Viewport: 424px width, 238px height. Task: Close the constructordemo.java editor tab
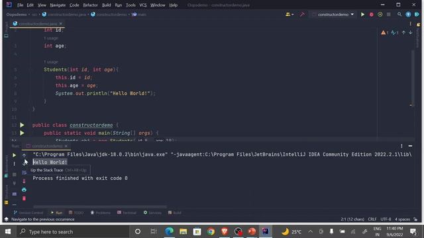tap(60, 24)
